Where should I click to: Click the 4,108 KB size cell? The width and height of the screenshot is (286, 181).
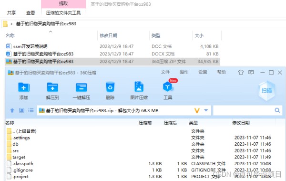tap(209, 46)
